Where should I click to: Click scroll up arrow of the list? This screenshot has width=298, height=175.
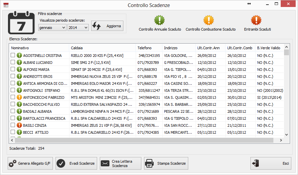tap(287, 47)
